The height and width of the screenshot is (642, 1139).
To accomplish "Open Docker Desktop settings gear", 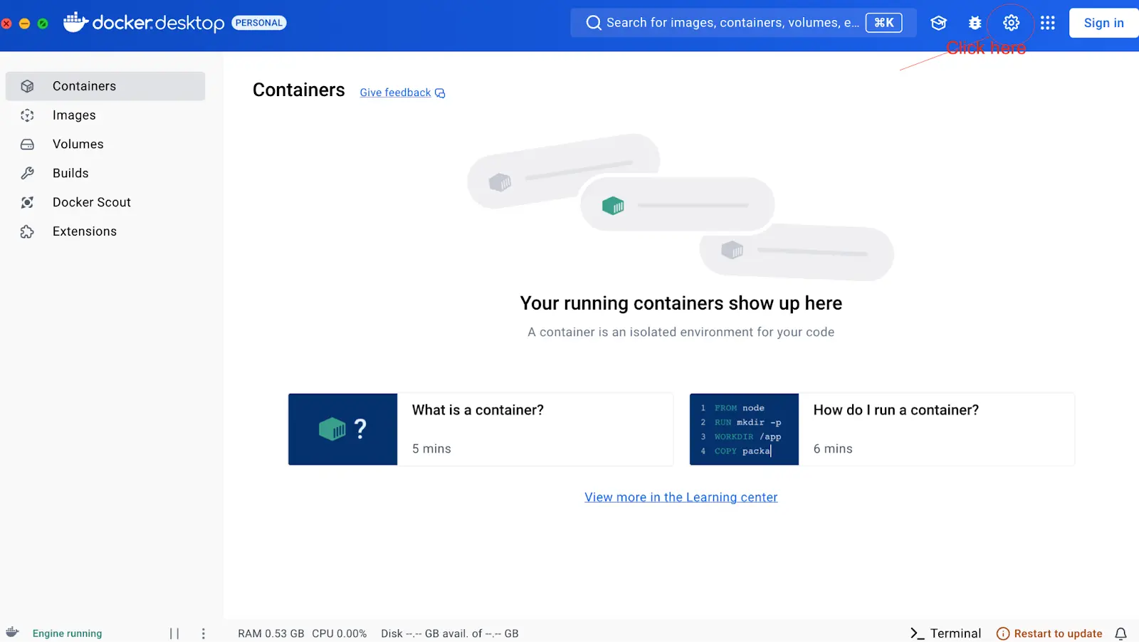I will pos(1011,22).
